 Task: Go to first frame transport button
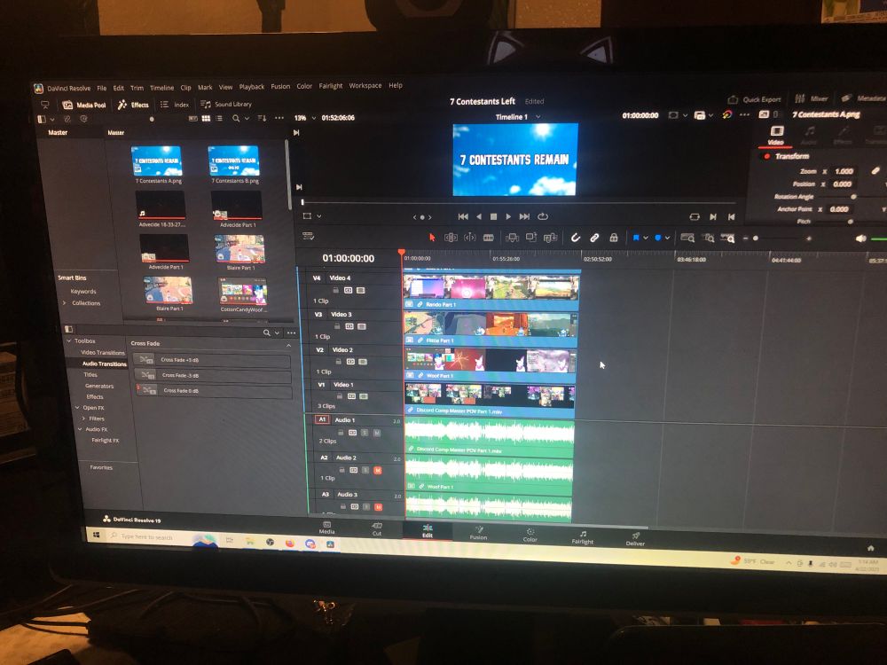click(463, 216)
